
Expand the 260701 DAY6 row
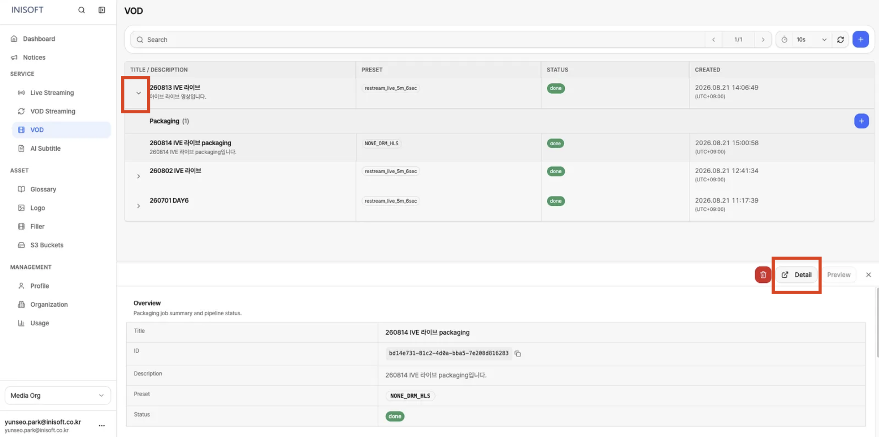[138, 206]
